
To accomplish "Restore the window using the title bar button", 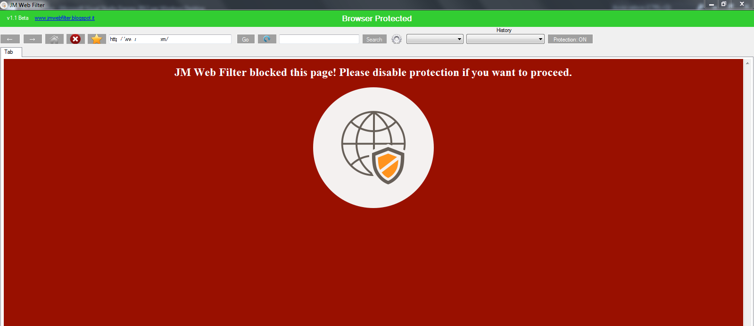I will [724, 4].
